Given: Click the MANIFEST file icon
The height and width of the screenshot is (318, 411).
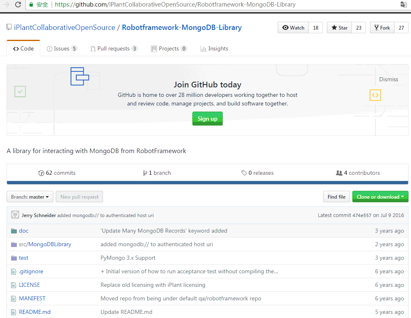Looking at the screenshot, I should coord(14,299).
